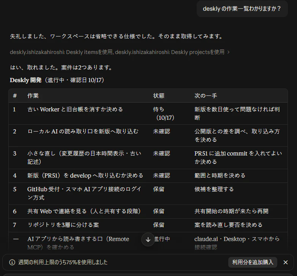The height and width of the screenshot is (276, 297).
Task: Click '案を読み直し要否を決める' cell
Action: pyautogui.click(x=229, y=225)
